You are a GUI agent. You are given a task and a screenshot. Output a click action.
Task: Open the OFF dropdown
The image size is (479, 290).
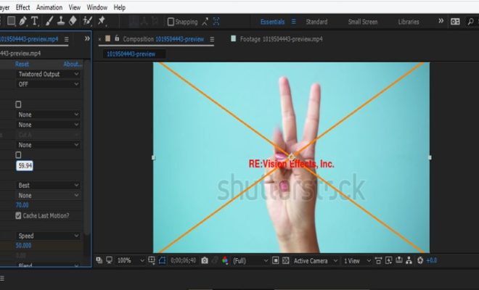point(49,84)
